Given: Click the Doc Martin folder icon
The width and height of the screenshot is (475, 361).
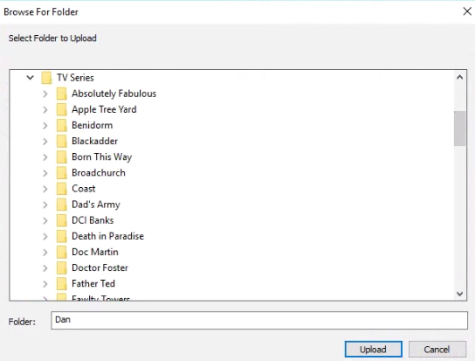Looking at the screenshot, I should pyautogui.click(x=61, y=252).
